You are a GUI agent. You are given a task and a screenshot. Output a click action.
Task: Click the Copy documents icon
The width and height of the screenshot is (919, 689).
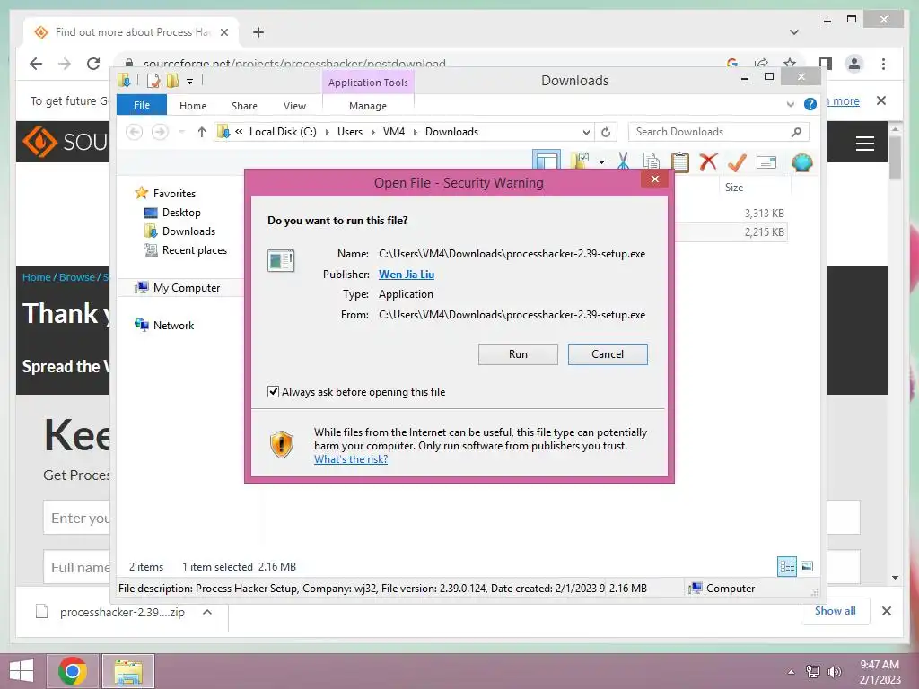[x=652, y=161]
